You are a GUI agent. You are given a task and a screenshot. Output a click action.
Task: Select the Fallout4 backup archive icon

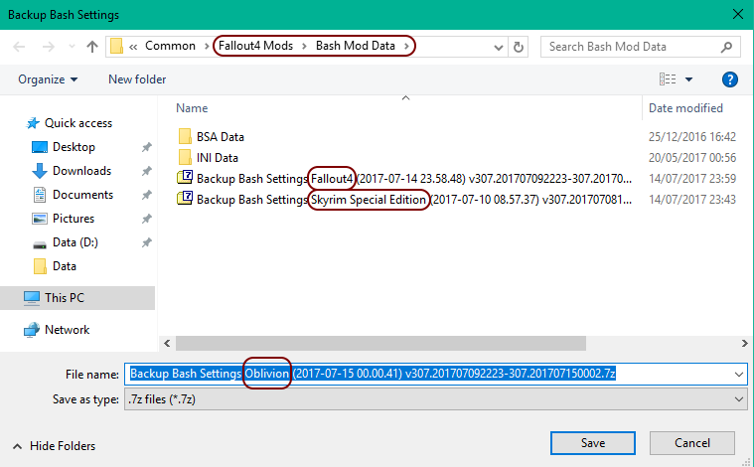[x=185, y=178]
